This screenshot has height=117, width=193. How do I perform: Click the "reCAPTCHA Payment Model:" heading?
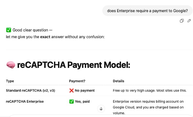click(x=74, y=65)
